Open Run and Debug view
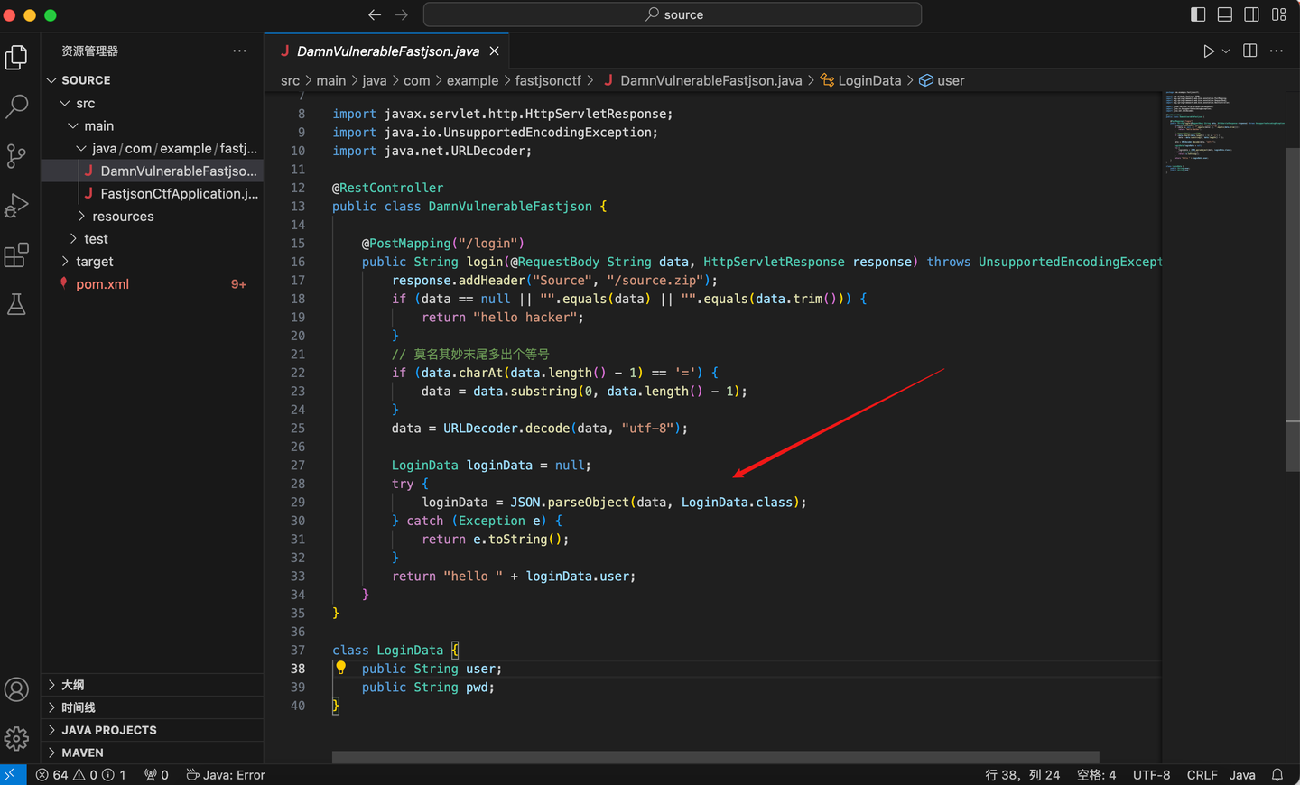Image resolution: width=1300 pixels, height=785 pixels. tap(17, 206)
